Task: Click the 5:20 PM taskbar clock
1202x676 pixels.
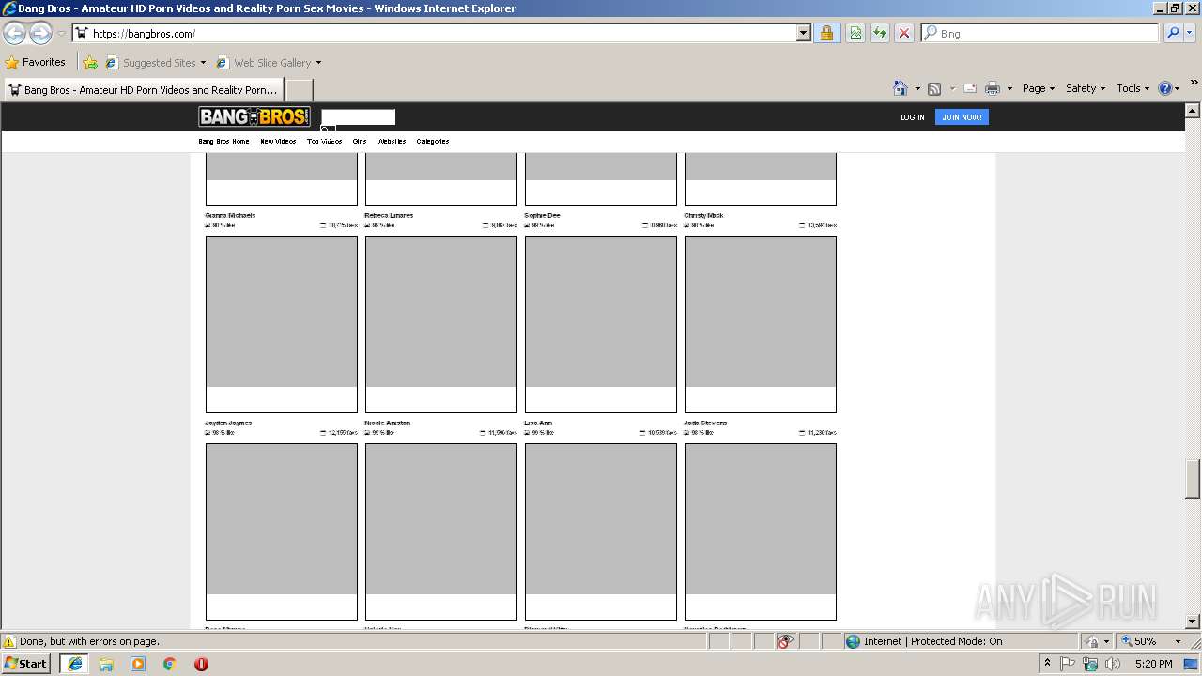Action: [x=1153, y=663]
